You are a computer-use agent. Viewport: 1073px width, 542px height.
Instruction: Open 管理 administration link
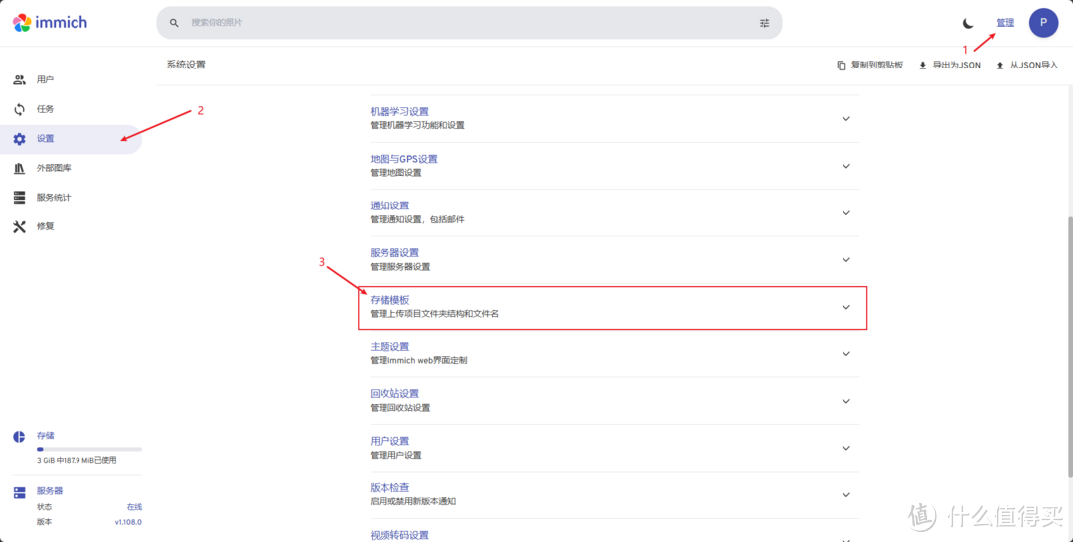tap(1005, 22)
